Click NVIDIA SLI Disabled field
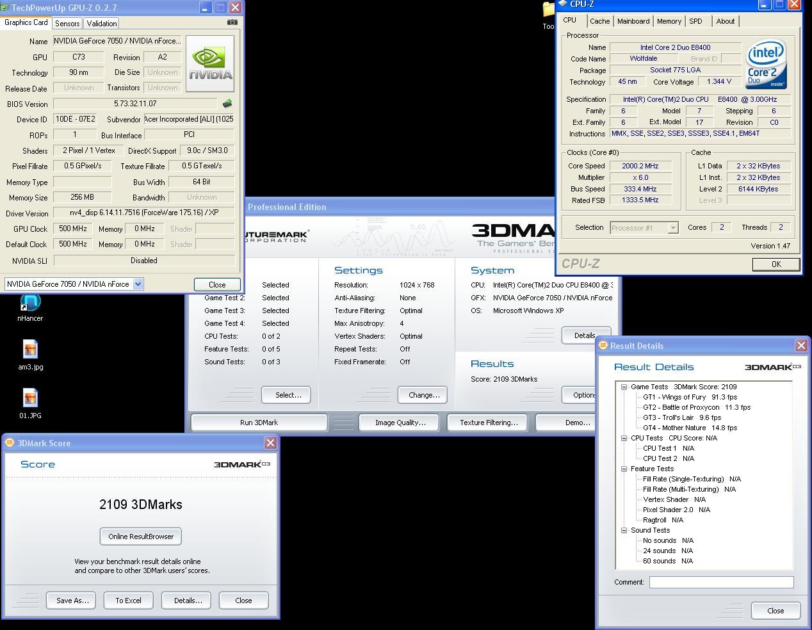The height and width of the screenshot is (630, 812). [144, 261]
